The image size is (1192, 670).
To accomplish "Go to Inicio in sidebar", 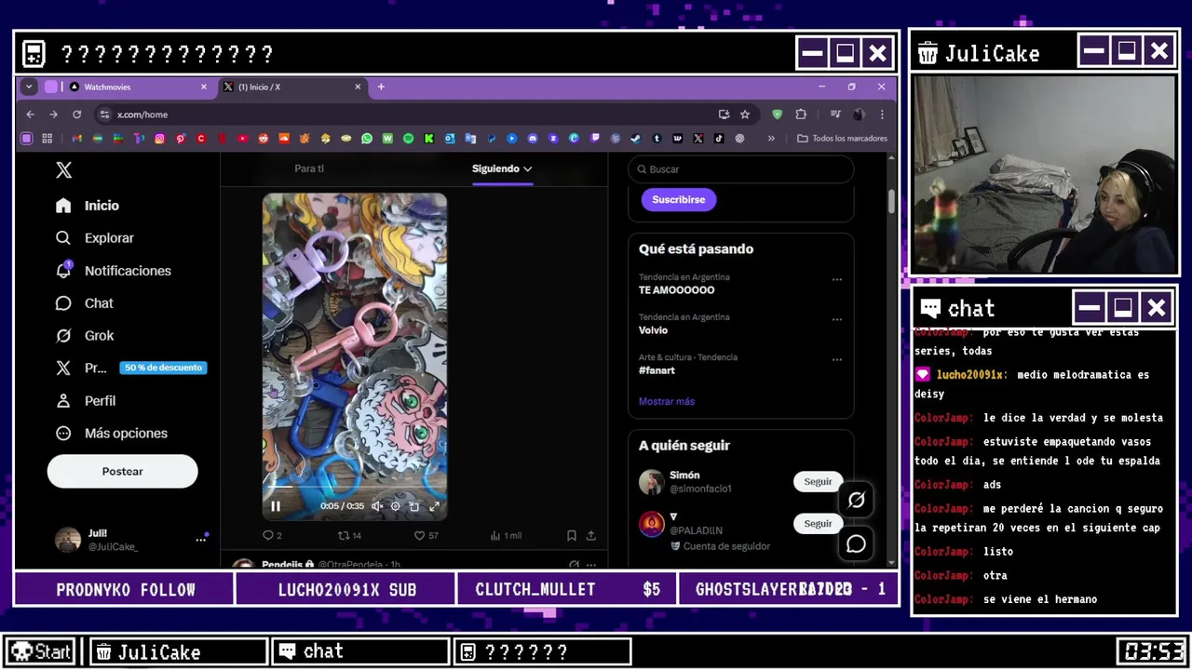I will 88,206.
